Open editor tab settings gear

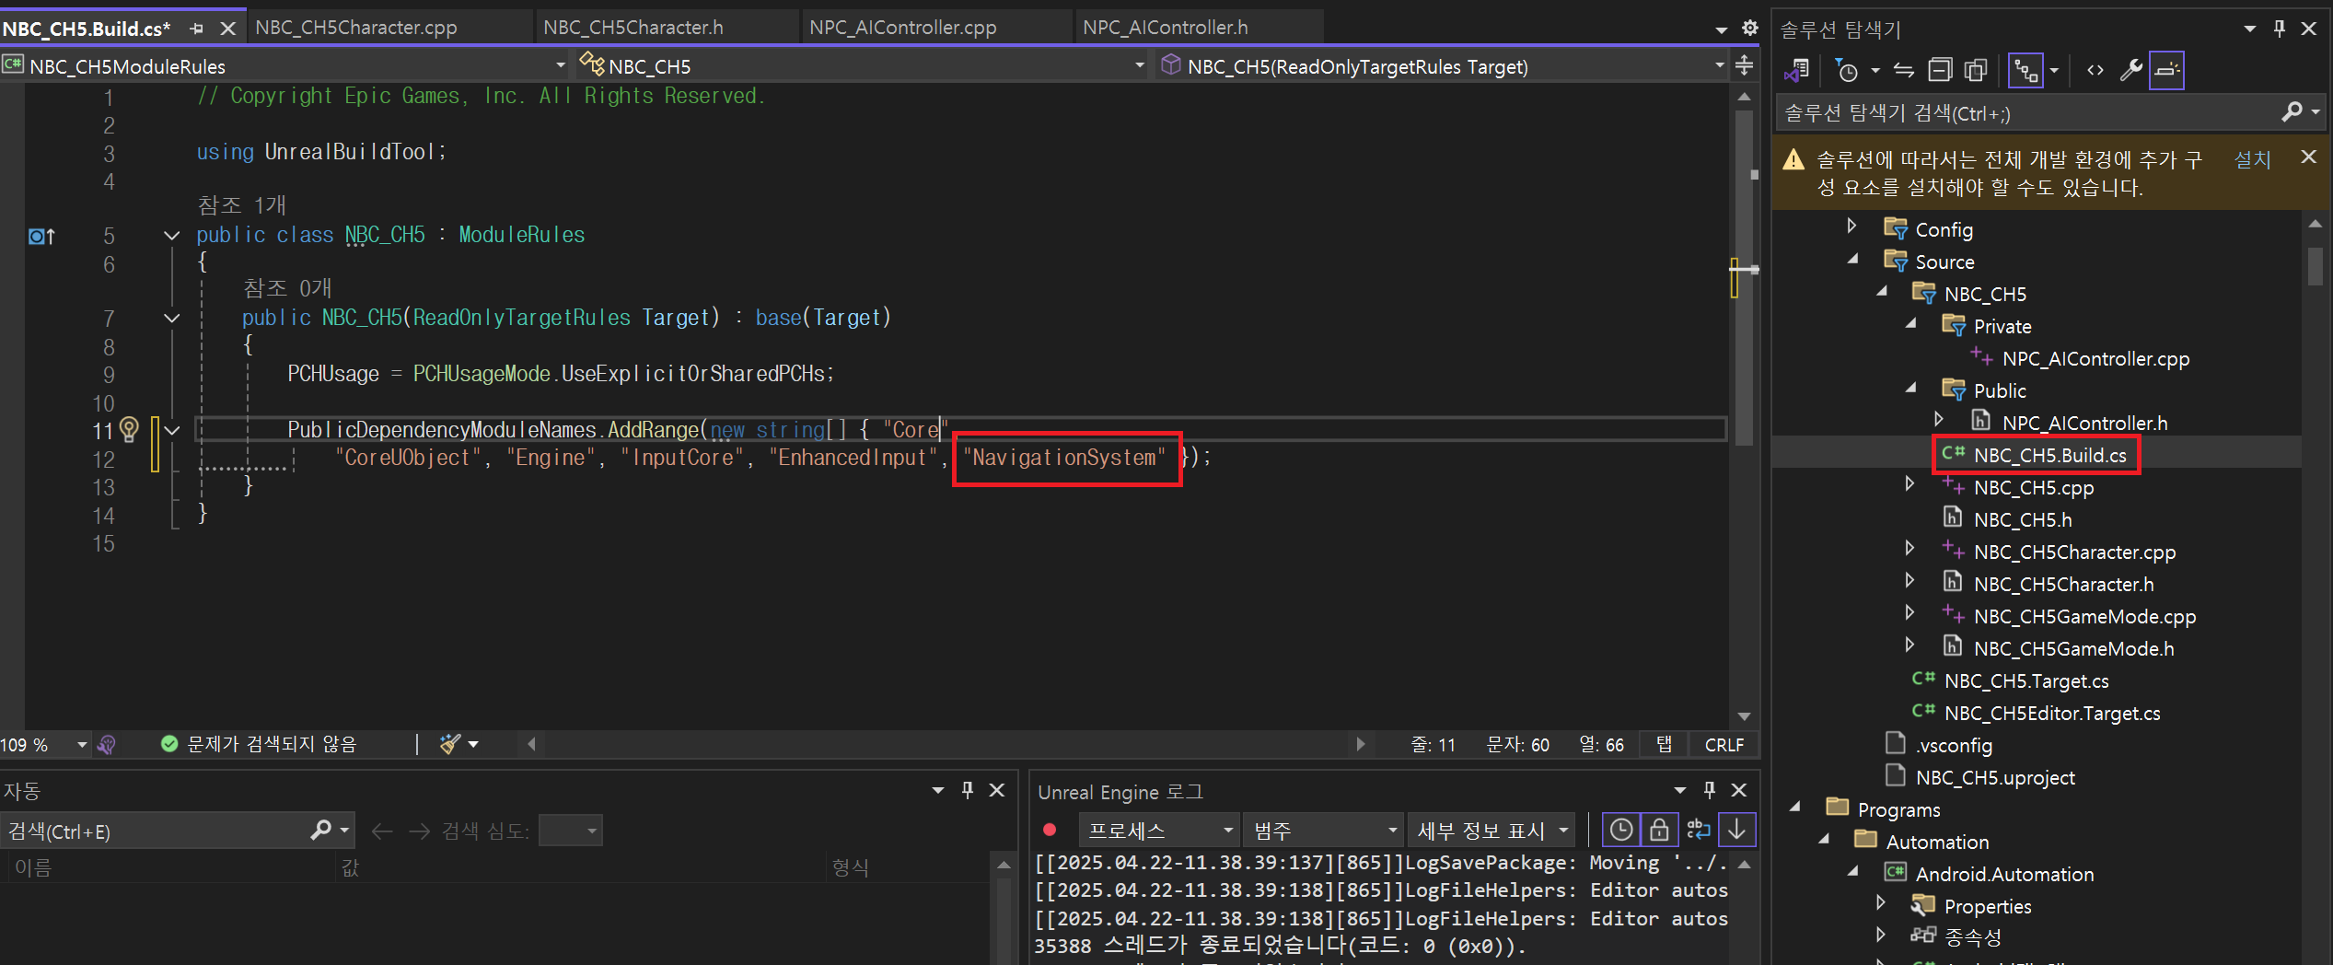pyautogui.click(x=1749, y=29)
